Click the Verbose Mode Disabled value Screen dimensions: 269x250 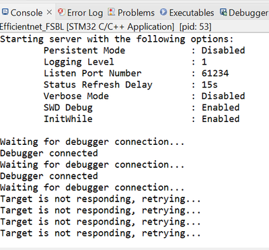tap(223, 96)
